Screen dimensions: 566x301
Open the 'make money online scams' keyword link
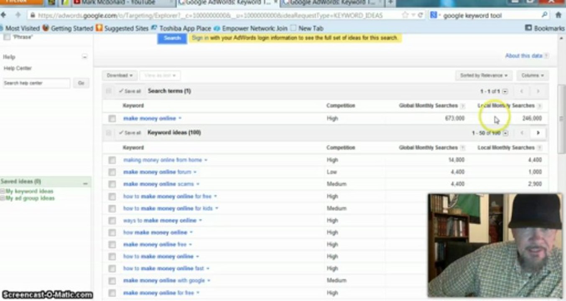click(158, 184)
